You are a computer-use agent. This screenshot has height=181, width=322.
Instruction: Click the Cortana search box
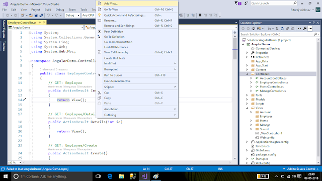51,176
